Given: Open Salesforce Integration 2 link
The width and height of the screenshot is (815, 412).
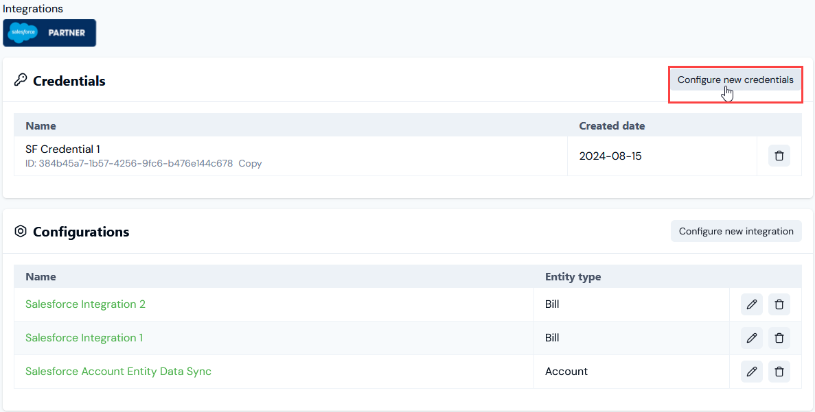Looking at the screenshot, I should [x=85, y=304].
